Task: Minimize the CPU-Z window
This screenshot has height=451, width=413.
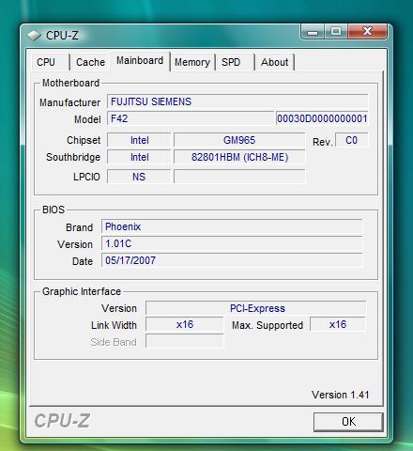Action: coord(313,32)
